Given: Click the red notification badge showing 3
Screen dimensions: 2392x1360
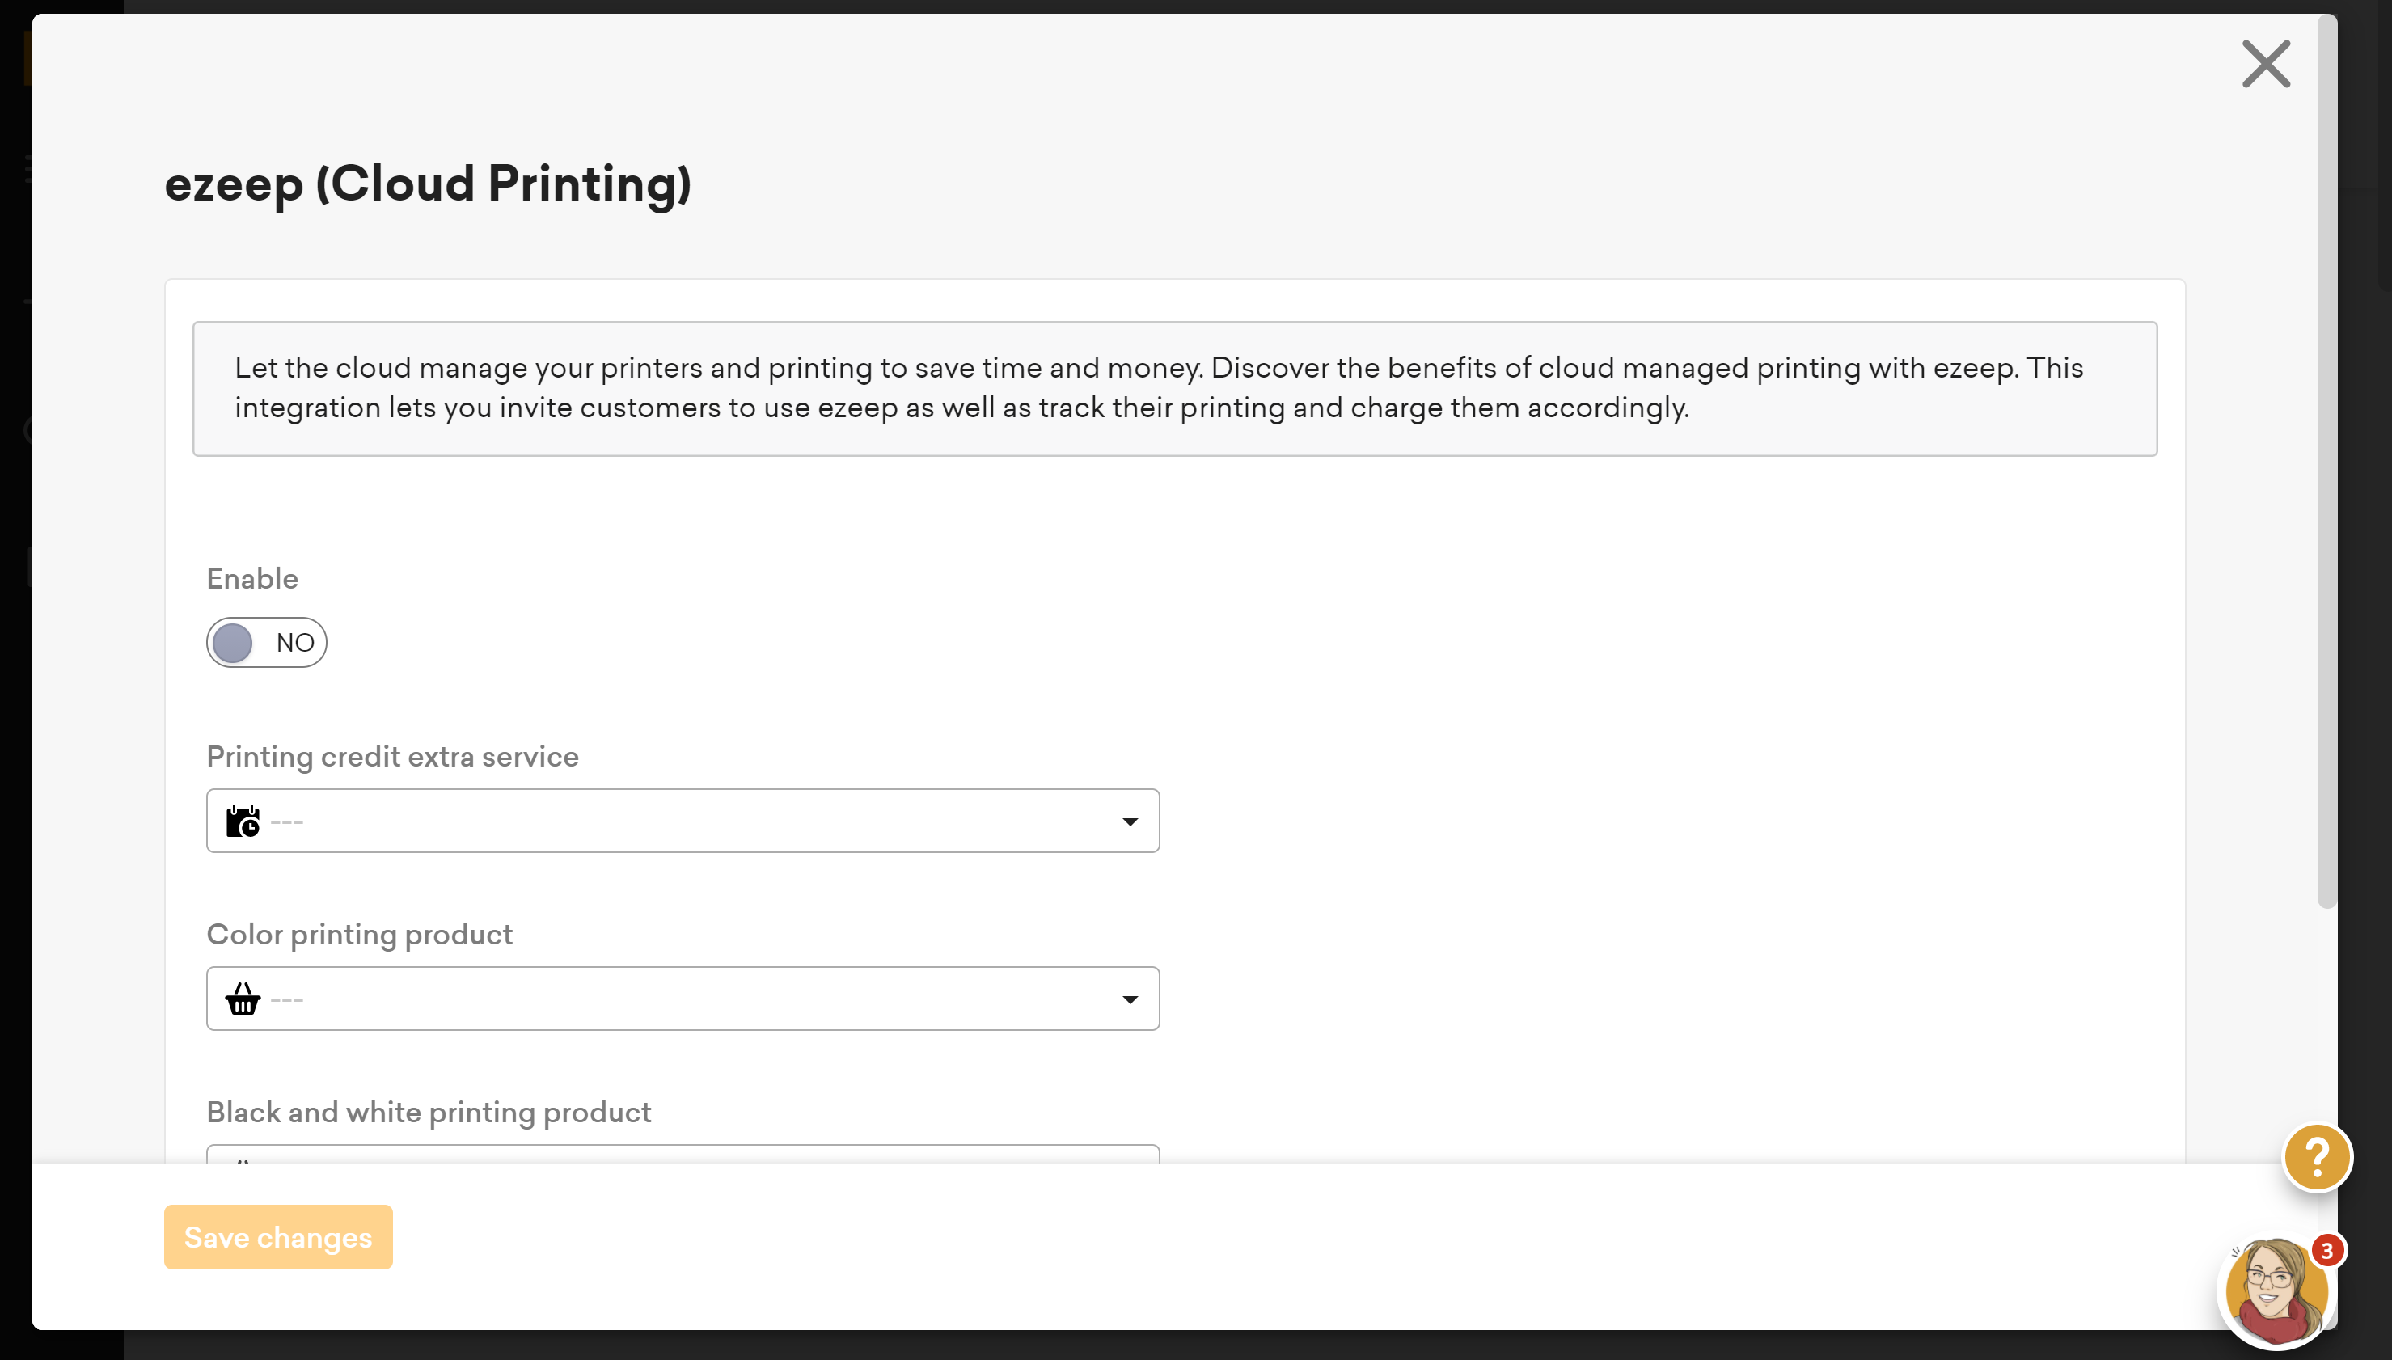Looking at the screenshot, I should 2326,1251.
